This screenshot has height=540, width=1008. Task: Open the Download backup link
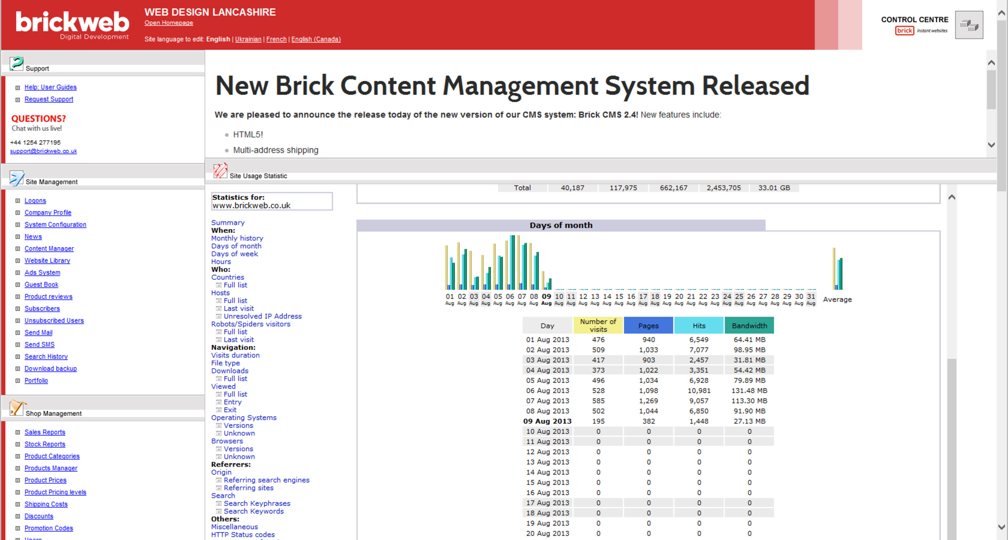pyautogui.click(x=50, y=369)
